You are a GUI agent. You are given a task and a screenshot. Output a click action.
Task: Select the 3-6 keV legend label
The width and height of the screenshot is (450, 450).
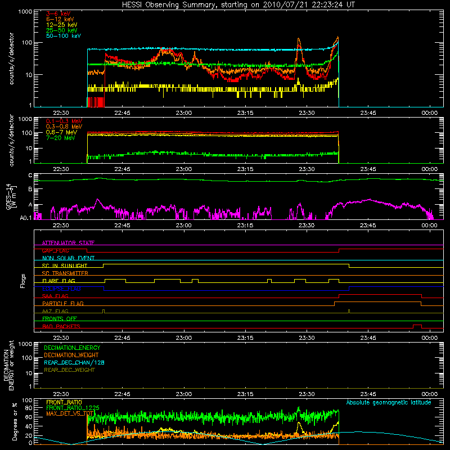pyautogui.click(x=58, y=13)
